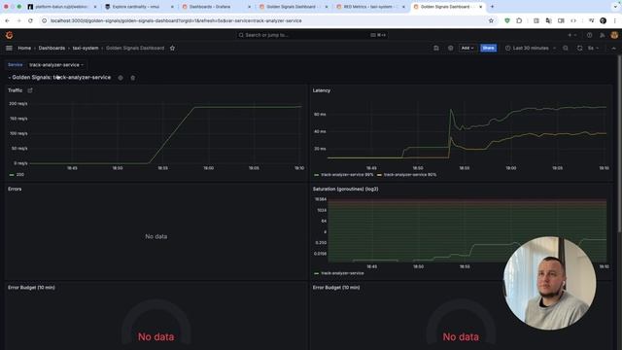Open a new browser tab
The image size is (622, 350).
(493, 7)
